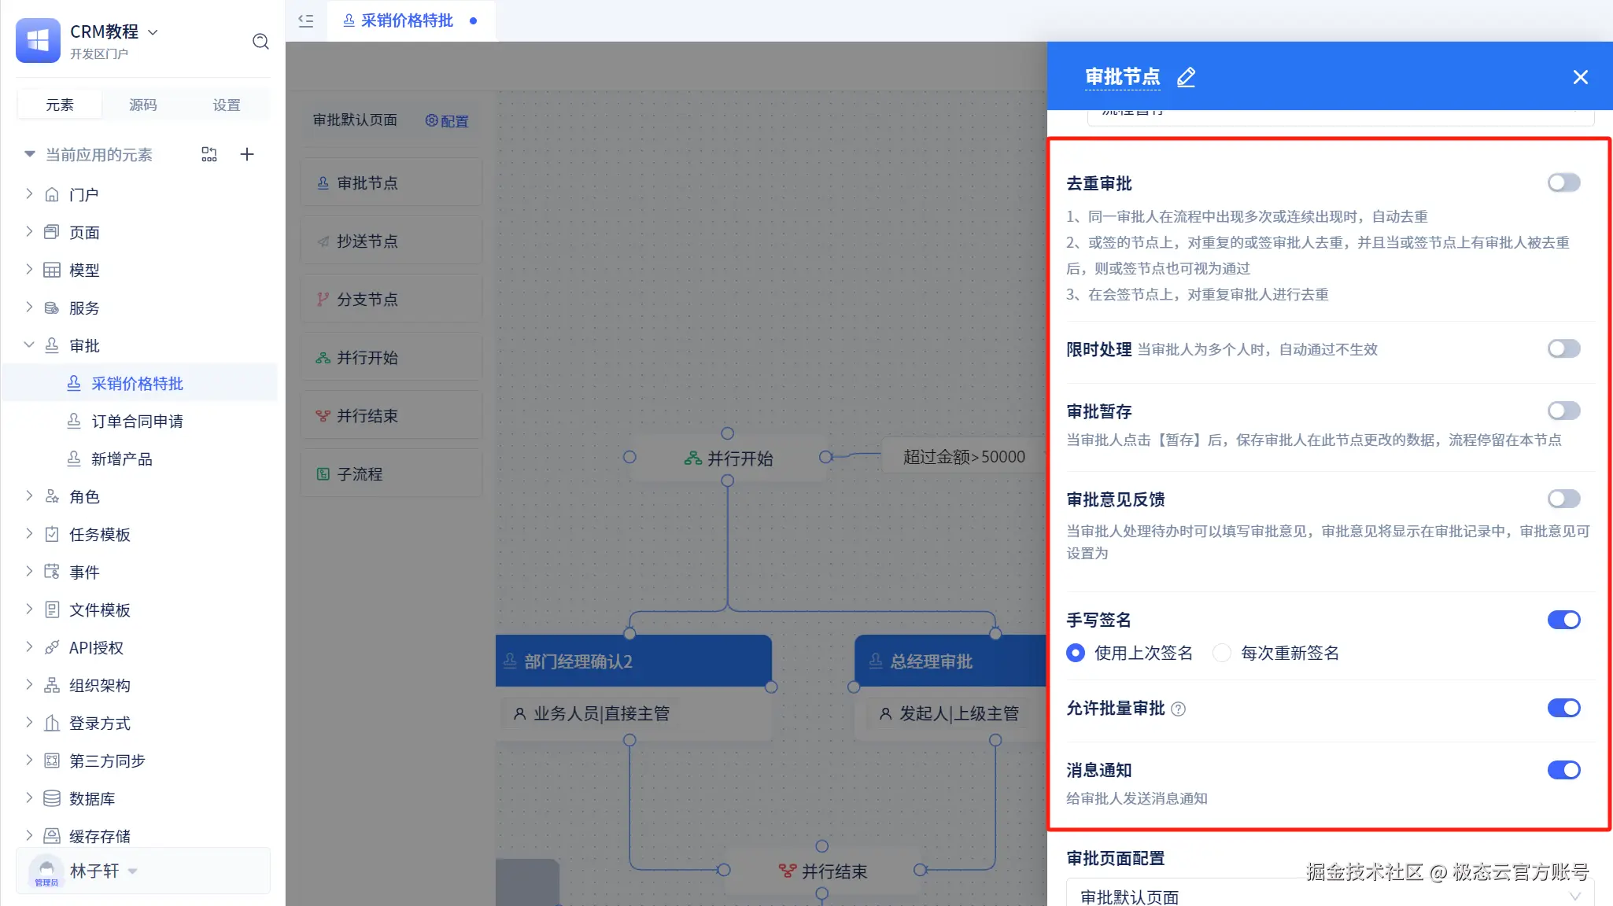Click the search icon in sidebar header
This screenshot has width=1613, height=906.
pyautogui.click(x=260, y=42)
